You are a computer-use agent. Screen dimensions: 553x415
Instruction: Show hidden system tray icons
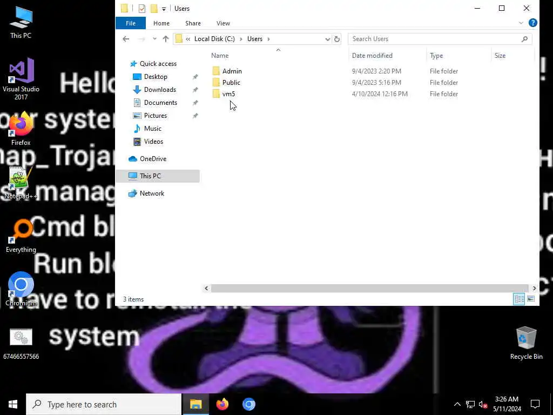click(x=457, y=404)
